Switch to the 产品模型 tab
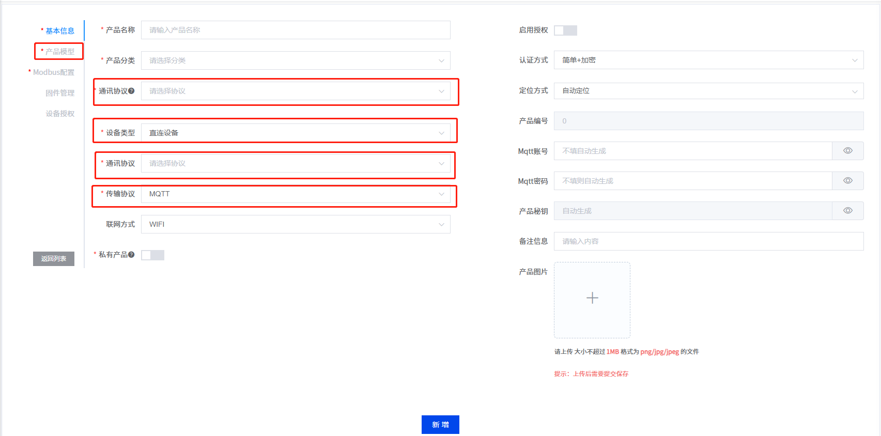This screenshot has height=436, width=881. 59,52
